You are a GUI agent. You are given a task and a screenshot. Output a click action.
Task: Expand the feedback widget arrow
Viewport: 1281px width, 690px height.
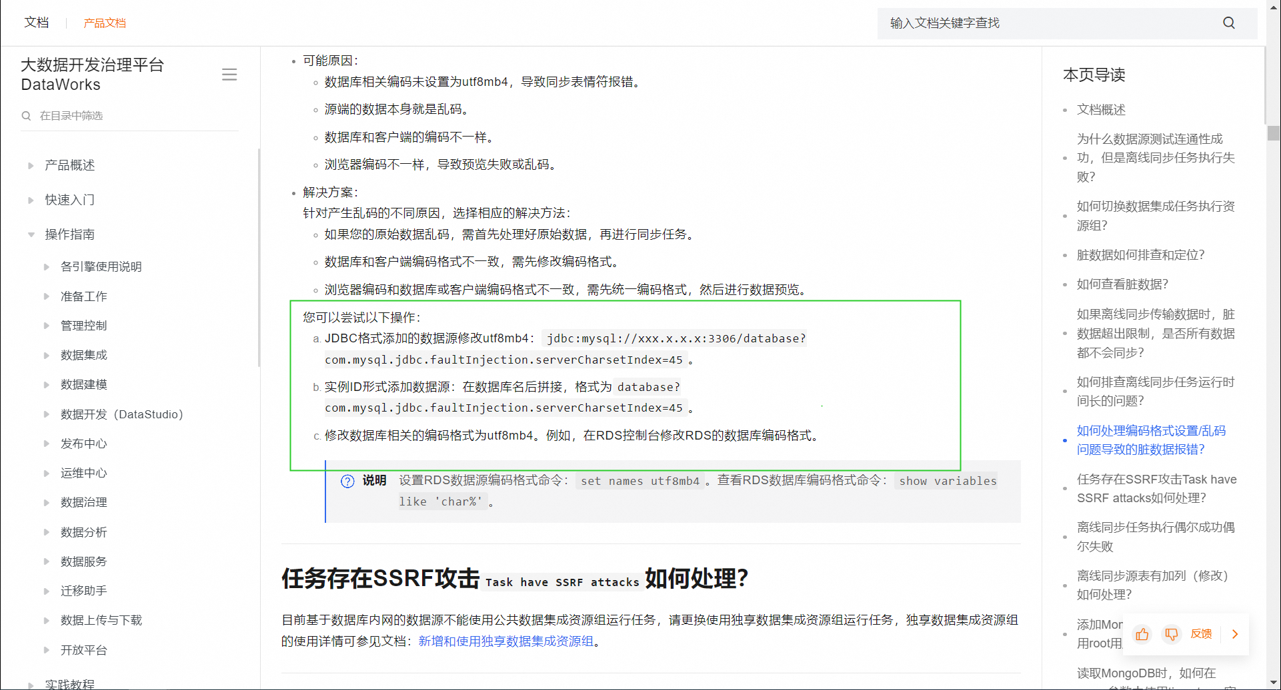point(1235,634)
